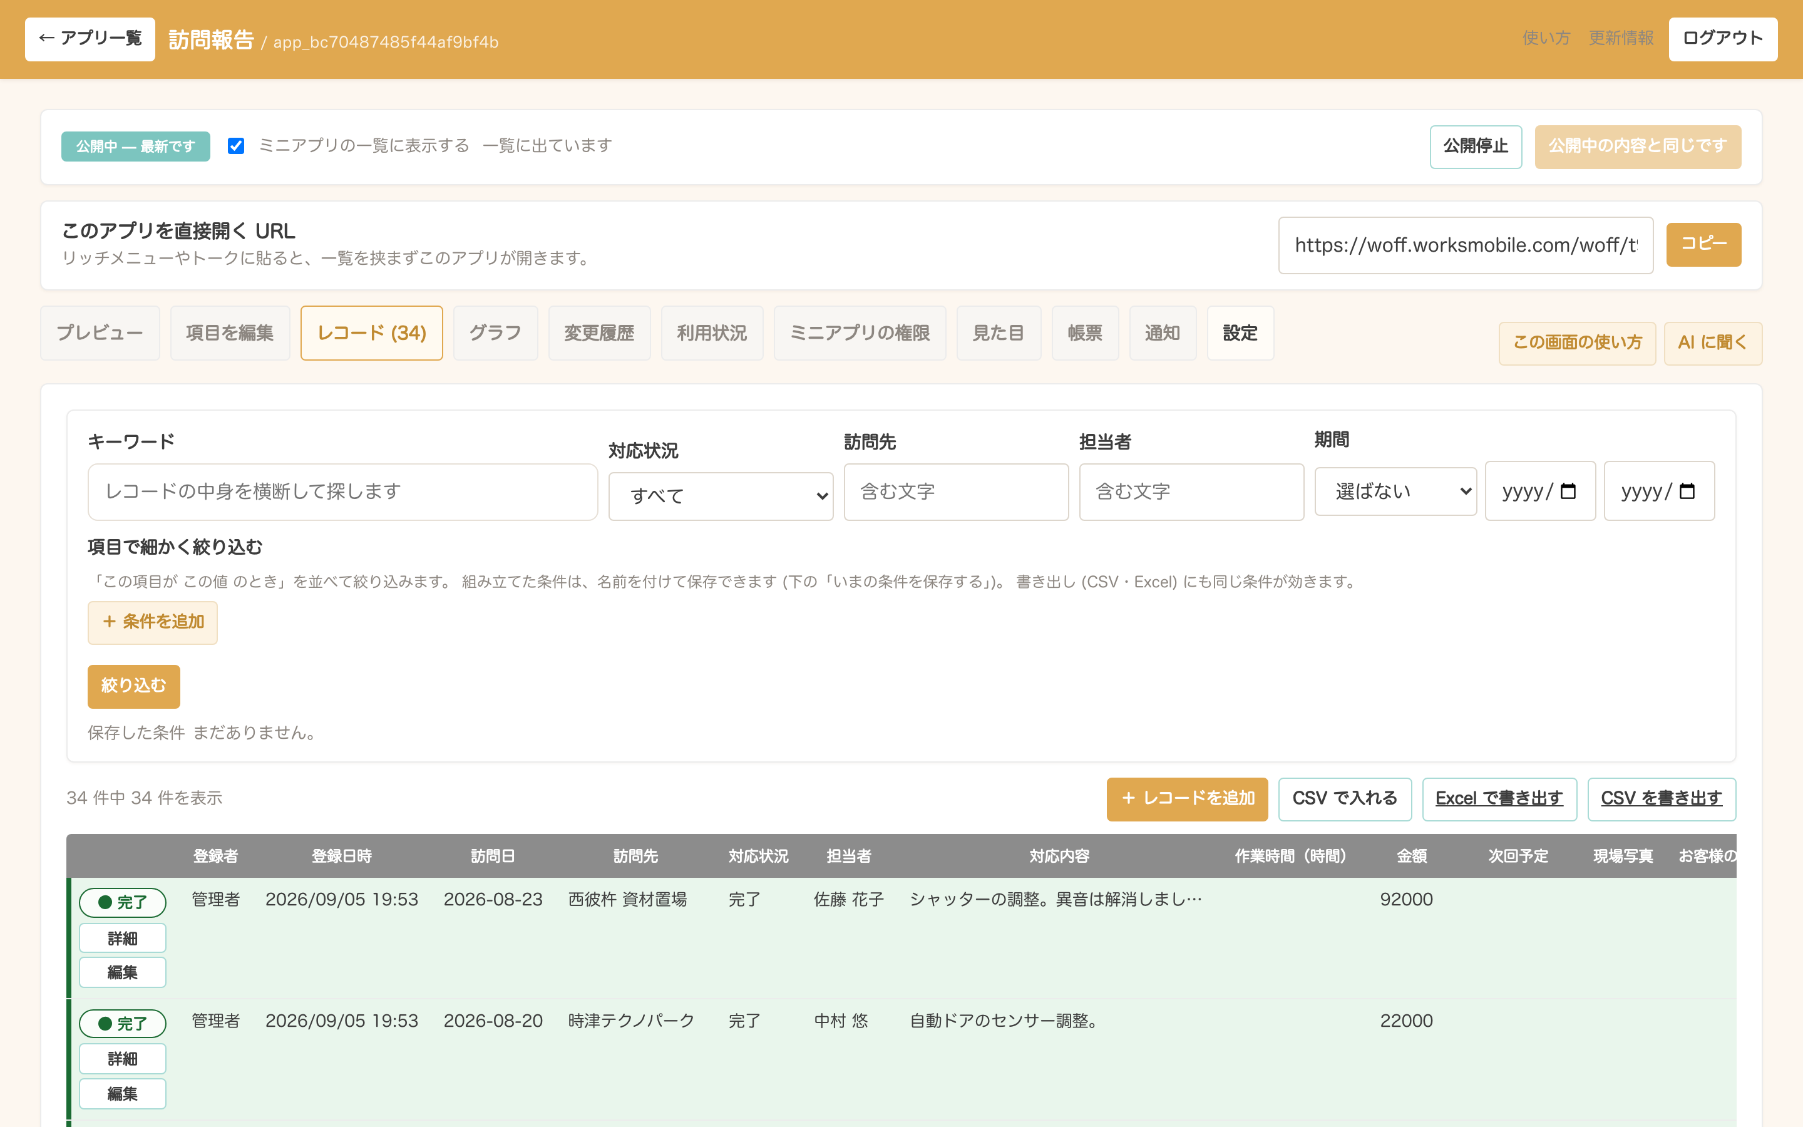Open the 期間 選ばない dropdown
Viewport: 1803px width, 1127px height.
1395,491
